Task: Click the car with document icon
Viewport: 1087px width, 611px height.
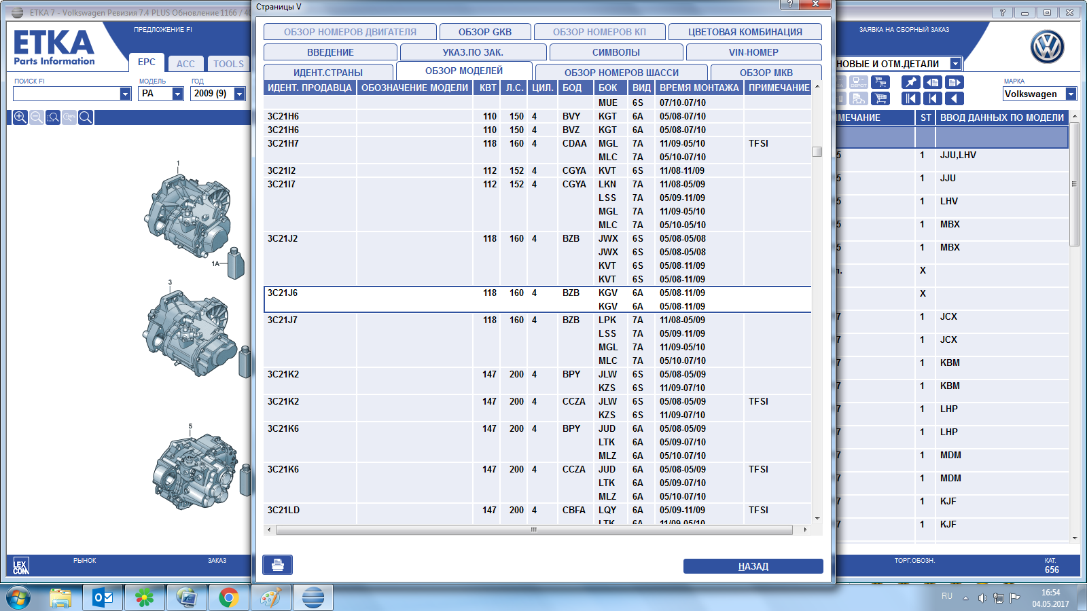Action: tap(859, 98)
